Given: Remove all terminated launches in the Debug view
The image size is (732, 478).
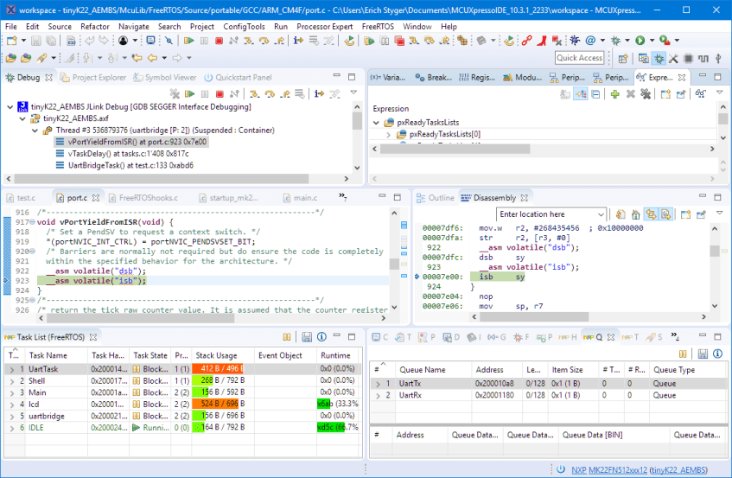Looking at the screenshot, I should tap(175, 94).
